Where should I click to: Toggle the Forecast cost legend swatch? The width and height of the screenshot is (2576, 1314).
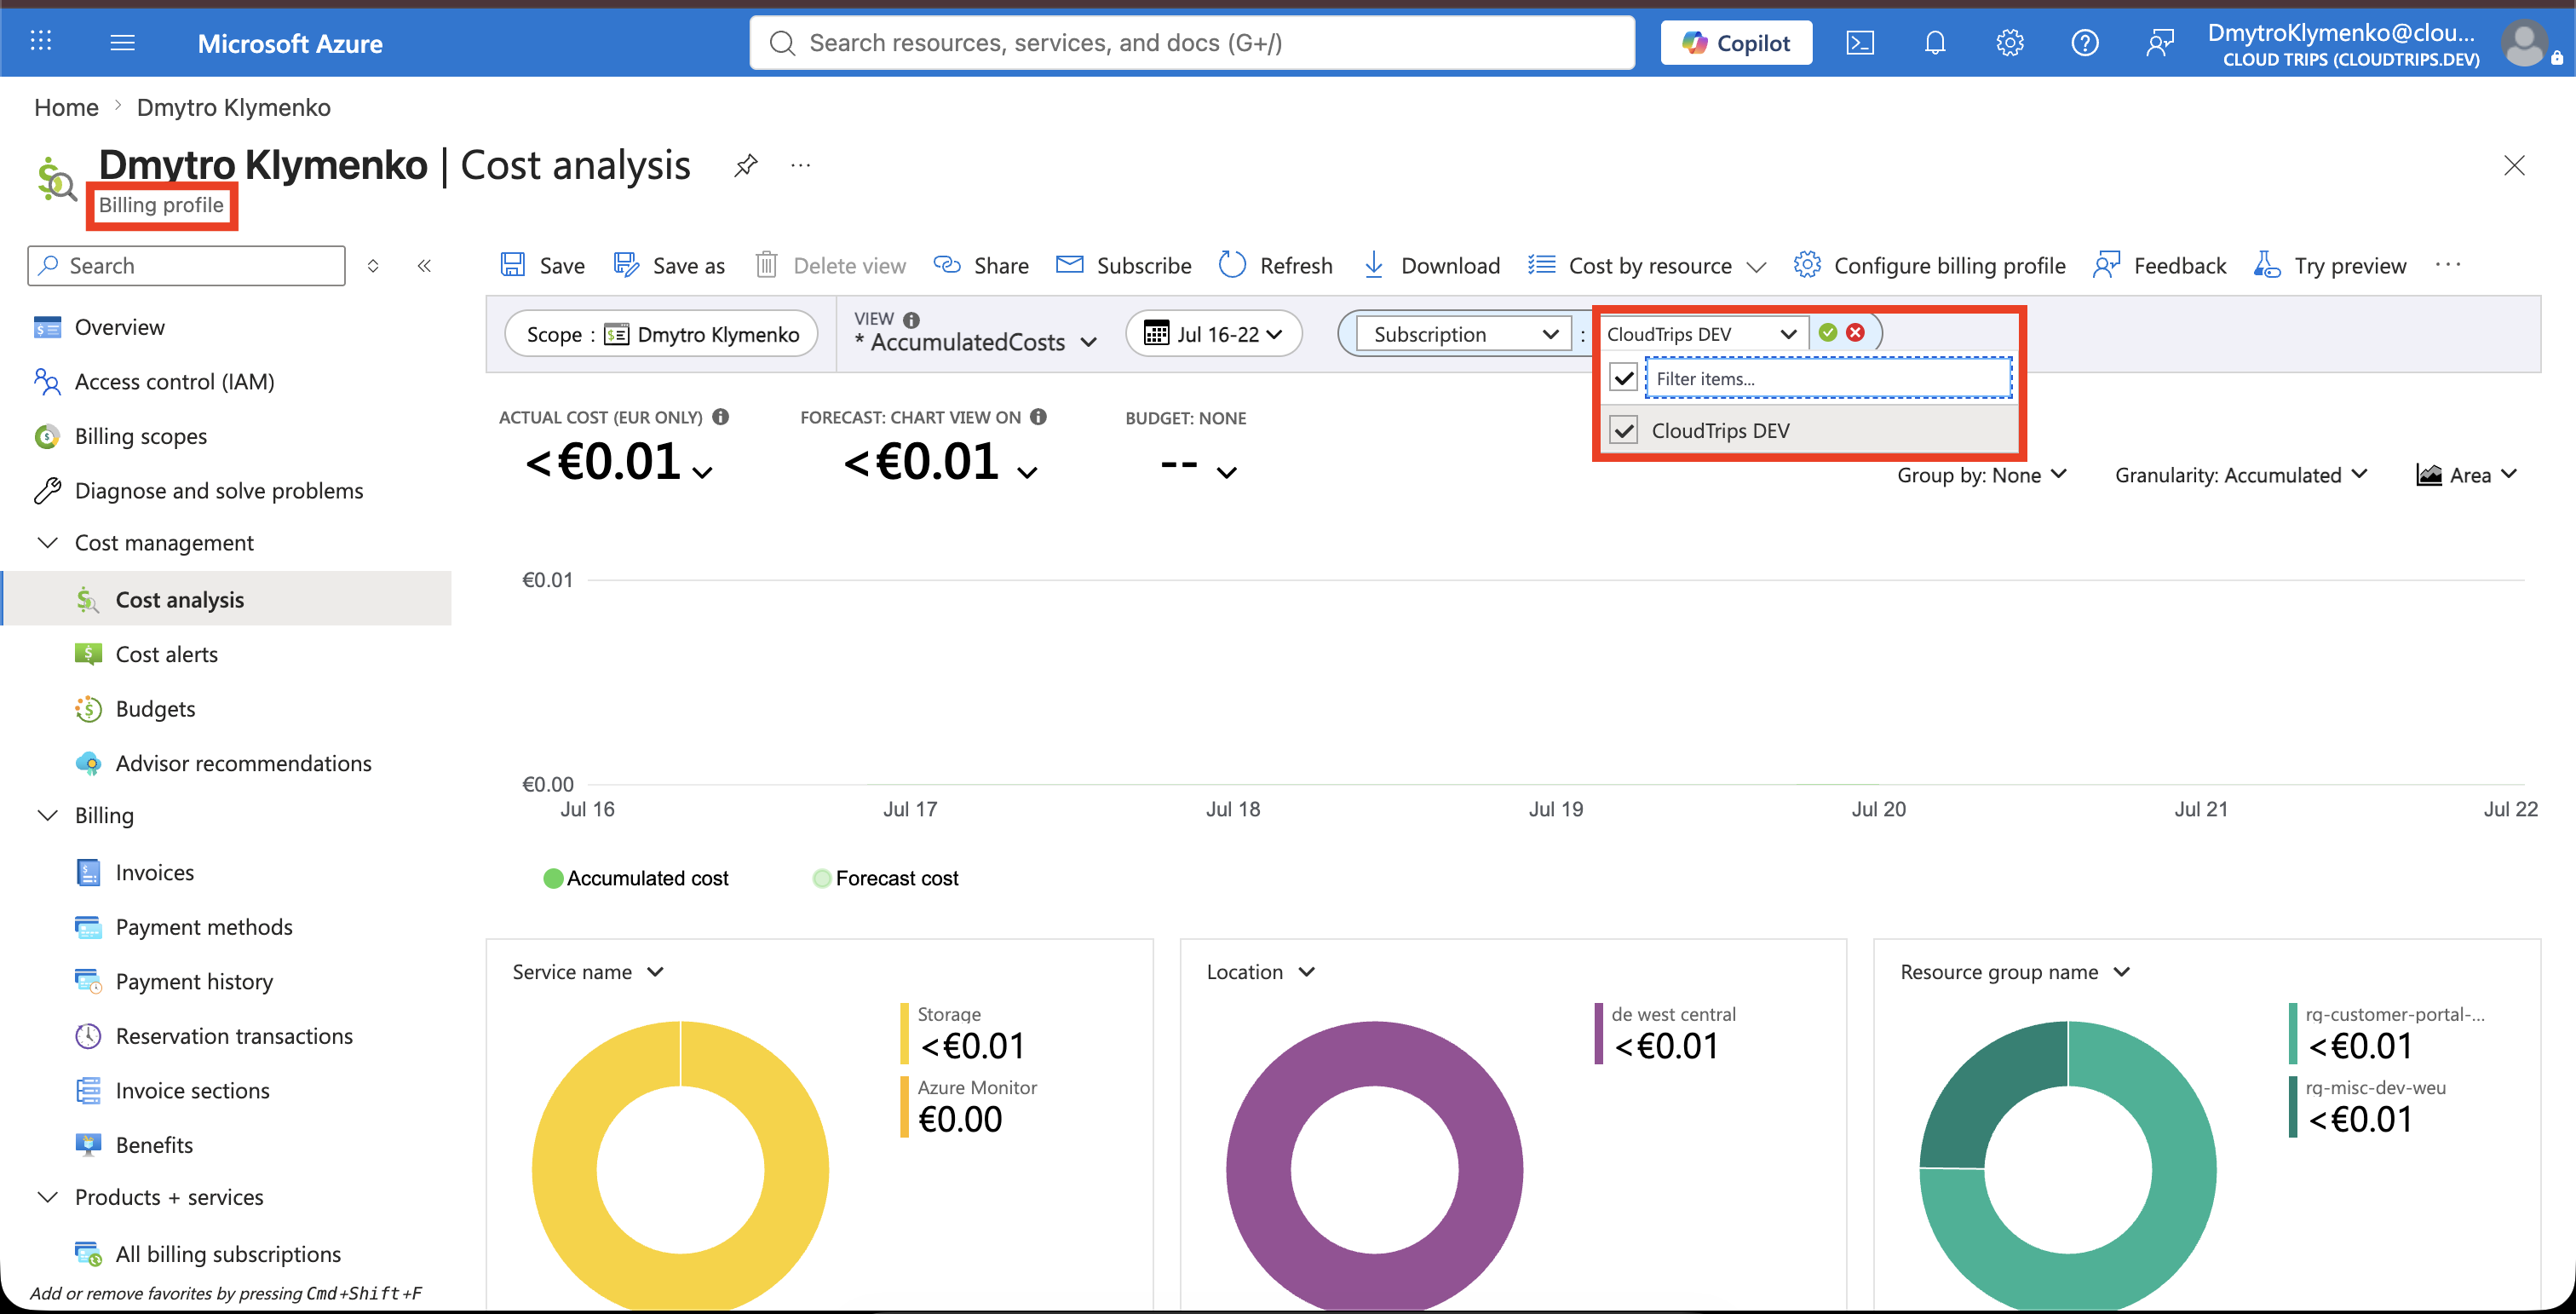pyautogui.click(x=821, y=878)
